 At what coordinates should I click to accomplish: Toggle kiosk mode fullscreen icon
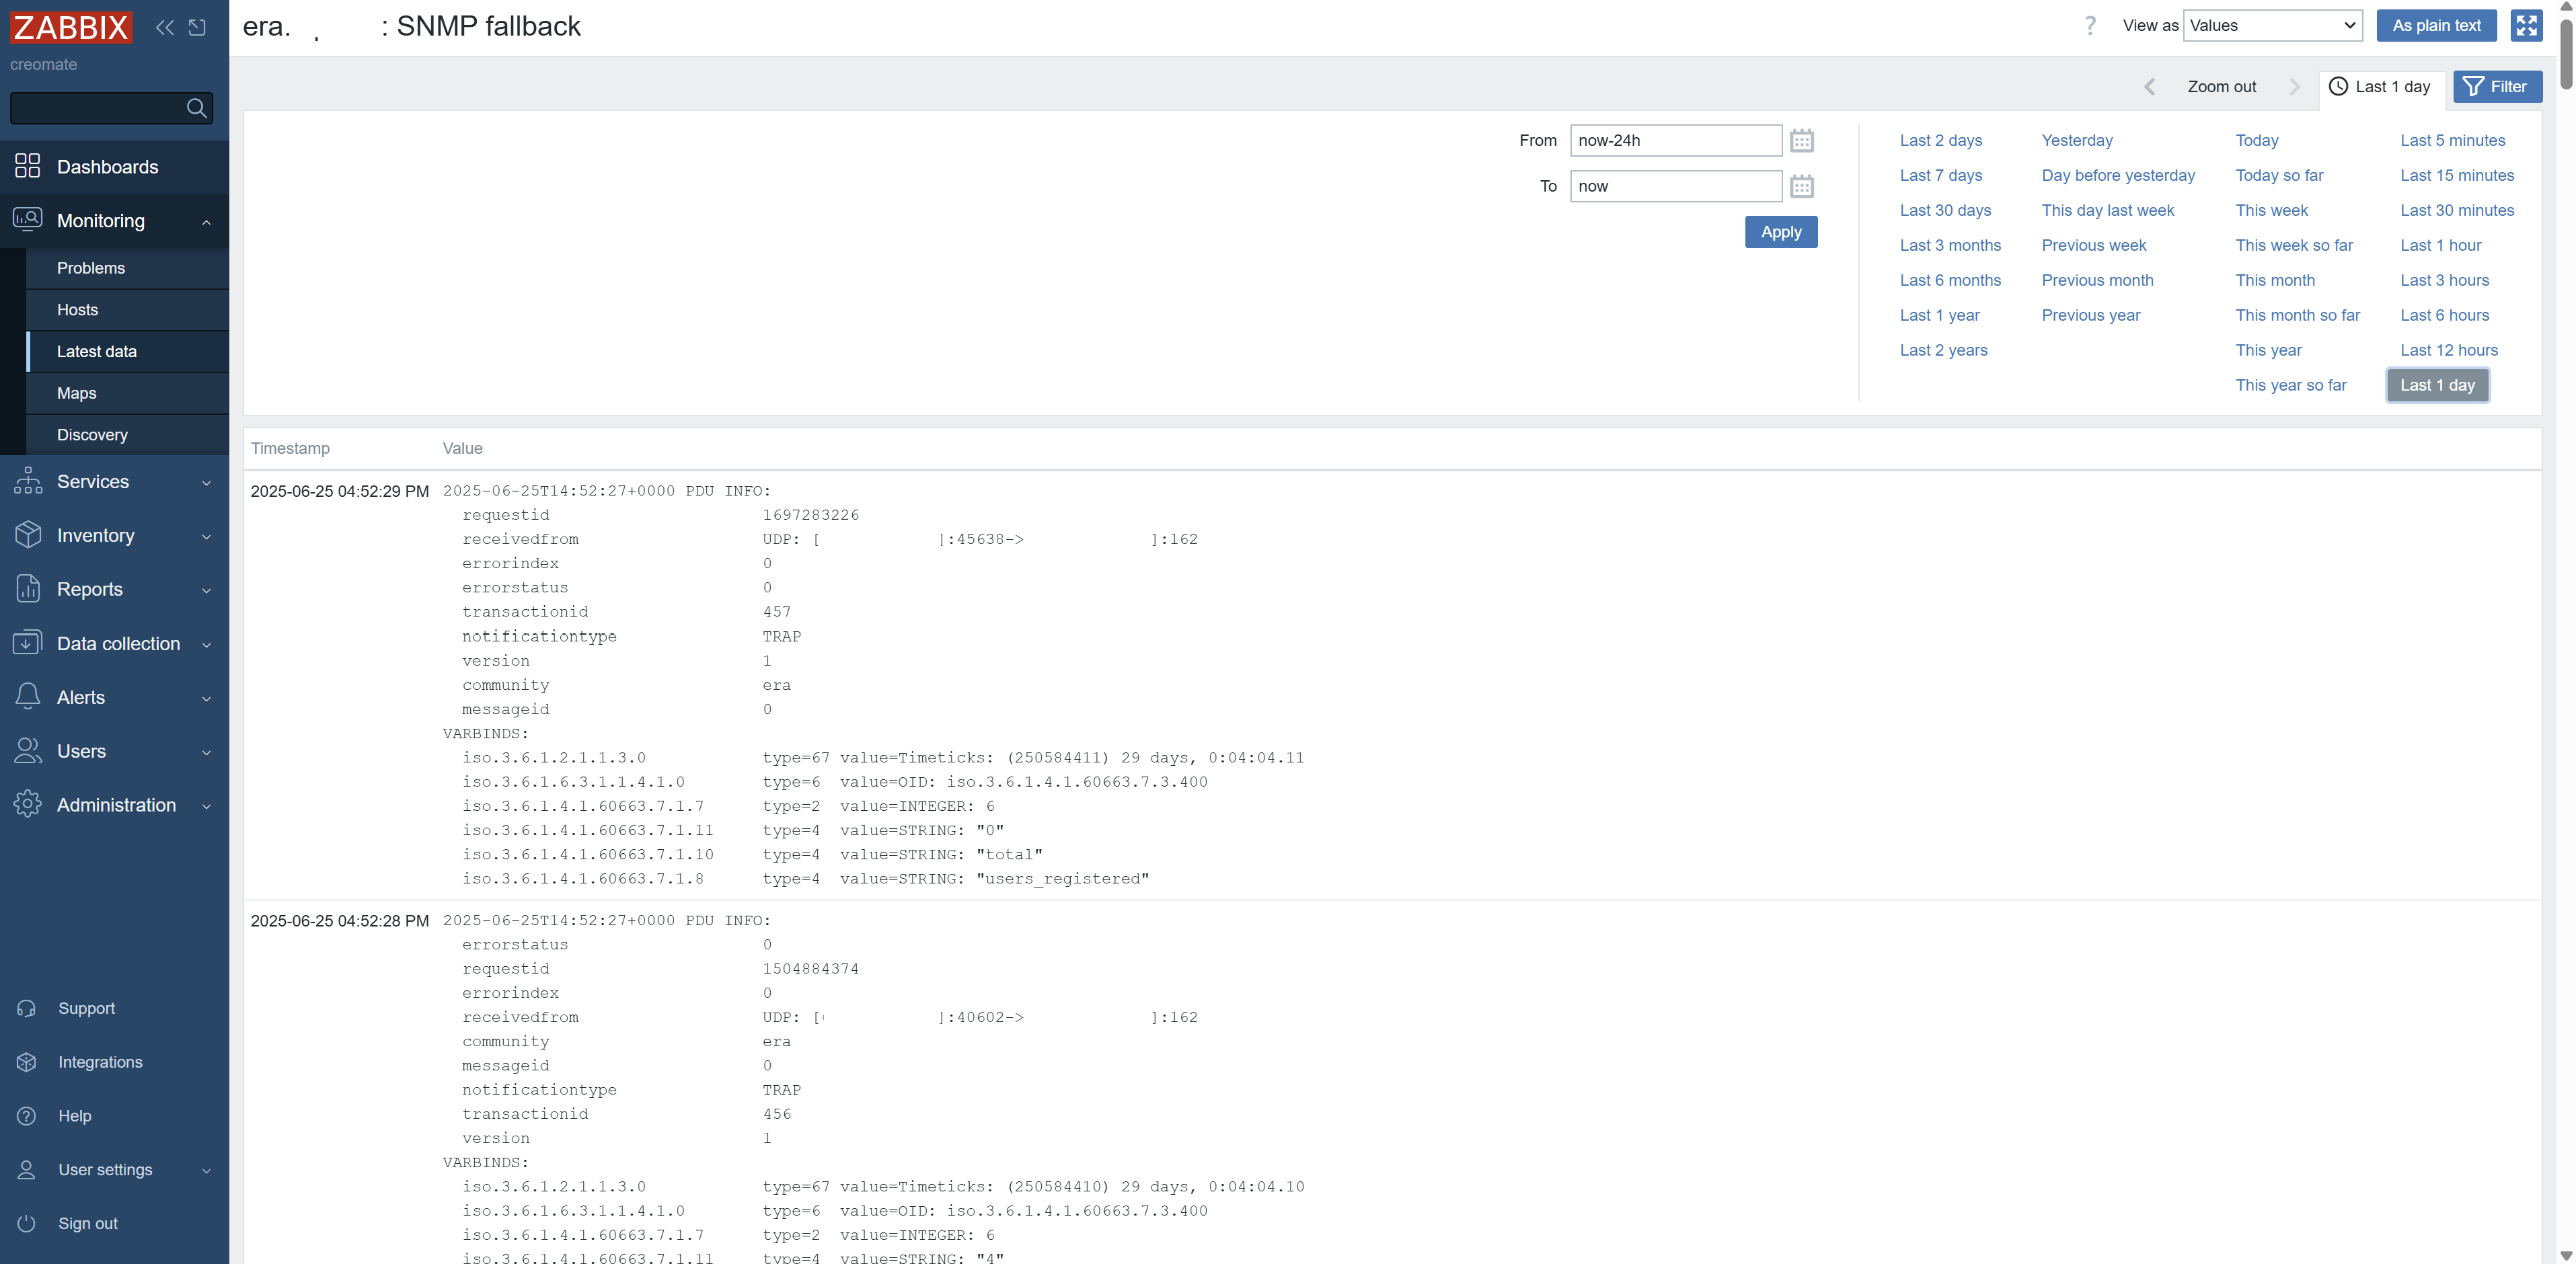2526,26
